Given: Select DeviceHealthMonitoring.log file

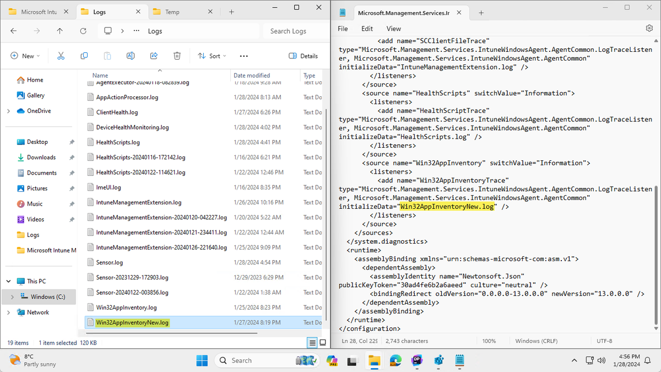Looking at the screenshot, I should pyautogui.click(x=132, y=127).
